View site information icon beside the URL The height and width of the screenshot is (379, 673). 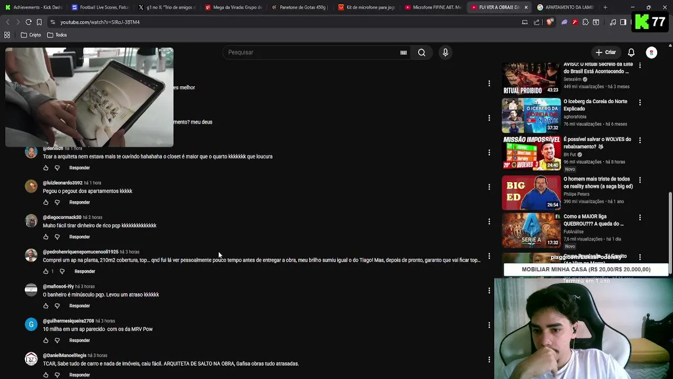[53, 22]
